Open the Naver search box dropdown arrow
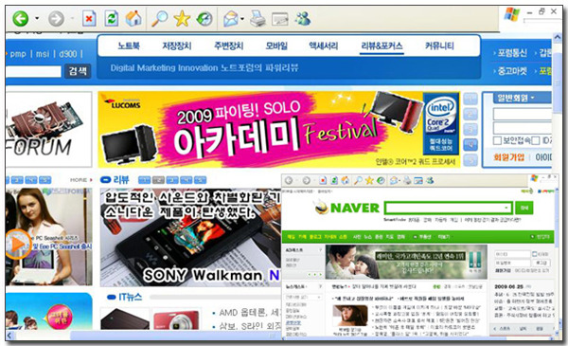Image resolution: width=568 pixels, height=346 pixels. tap(506, 209)
